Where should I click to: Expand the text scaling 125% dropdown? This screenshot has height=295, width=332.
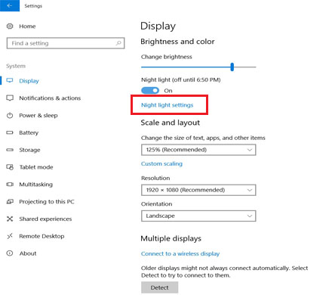point(198,150)
